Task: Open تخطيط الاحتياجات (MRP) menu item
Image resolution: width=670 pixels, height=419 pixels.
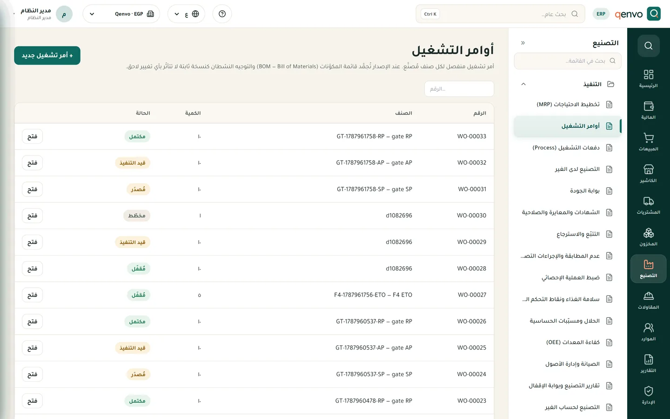Action: coord(568,104)
